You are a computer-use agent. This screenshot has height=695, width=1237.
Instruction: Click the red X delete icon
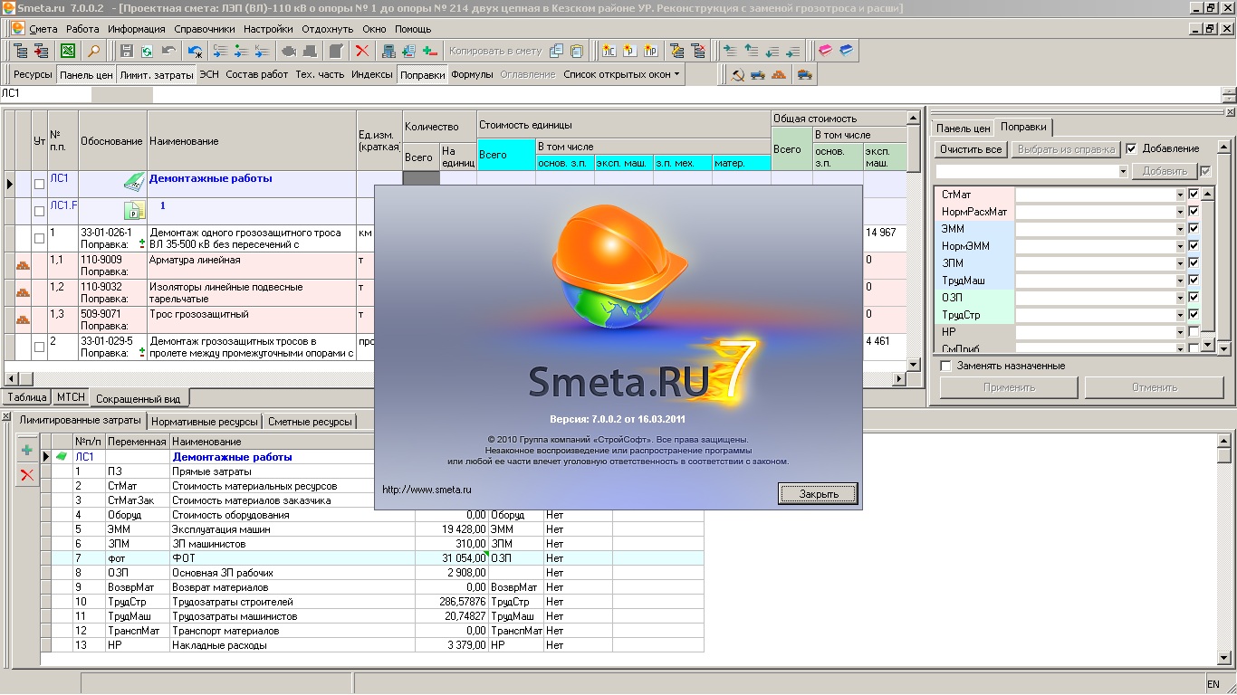[x=361, y=51]
